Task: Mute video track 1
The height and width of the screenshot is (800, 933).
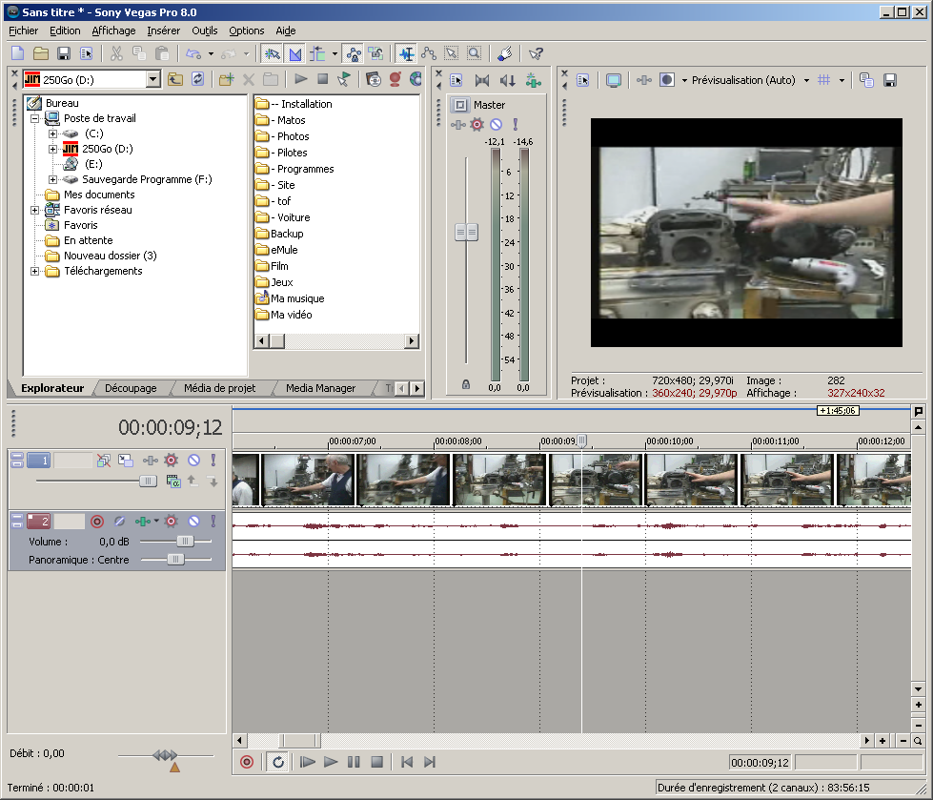Action: (x=193, y=461)
